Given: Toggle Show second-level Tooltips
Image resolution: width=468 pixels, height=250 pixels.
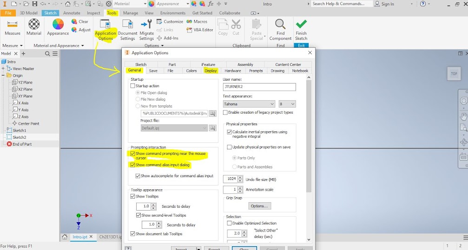Looking at the screenshot, I should click(x=138, y=215).
